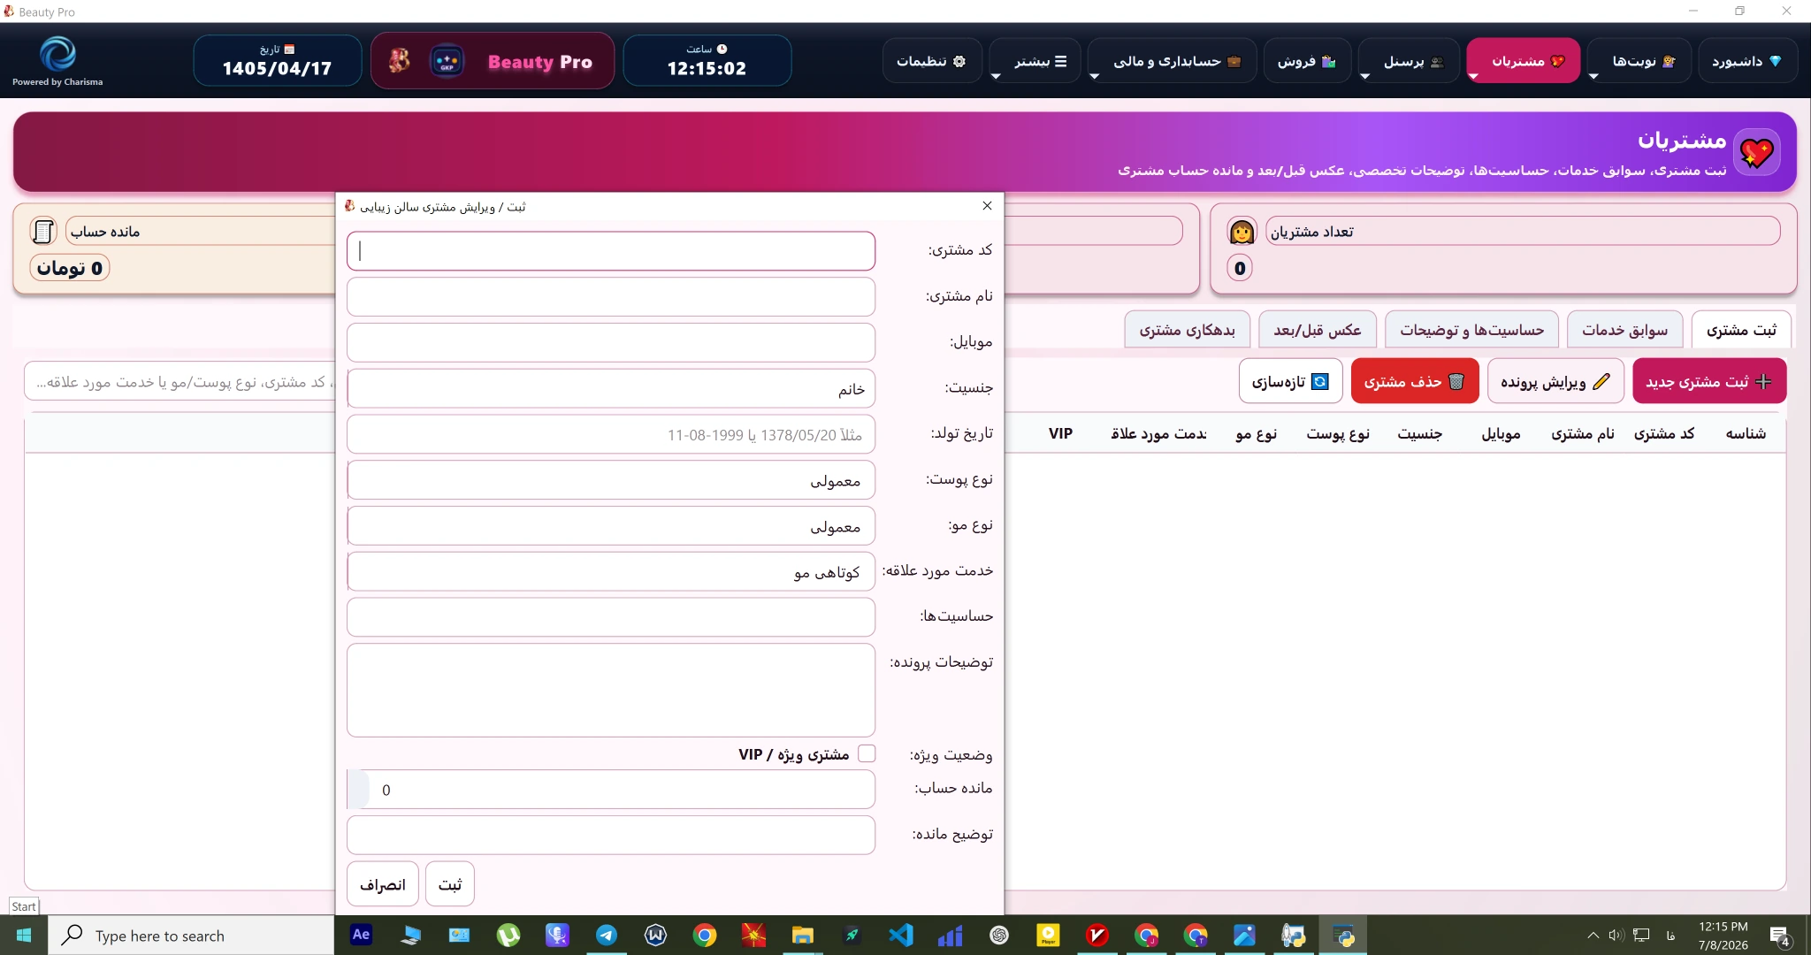Click the کد مشتری input field
This screenshot has height=955, width=1811.
coord(611,251)
